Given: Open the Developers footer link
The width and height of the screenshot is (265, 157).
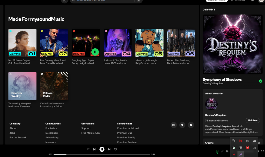Looking at the screenshot, I should 52,133.
